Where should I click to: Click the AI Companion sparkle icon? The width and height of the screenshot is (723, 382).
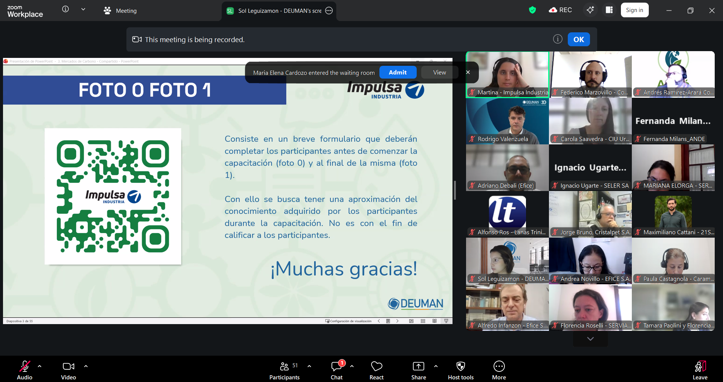pyautogui.click(x=590, y=10)
